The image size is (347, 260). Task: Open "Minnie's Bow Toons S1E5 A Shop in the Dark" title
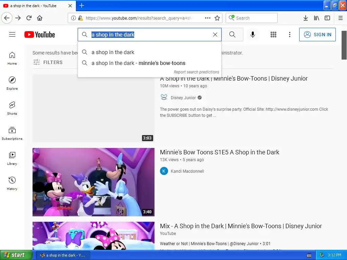point(220,152)
